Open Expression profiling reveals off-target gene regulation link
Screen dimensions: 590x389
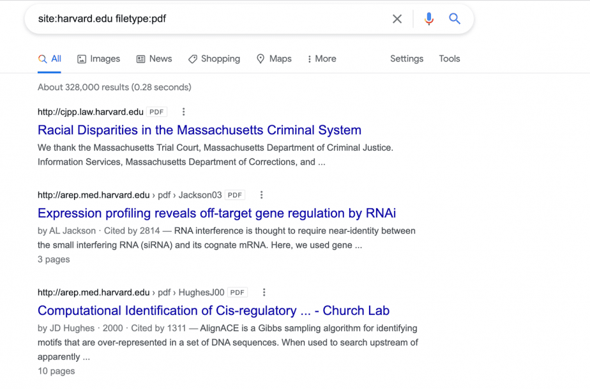(216, 213)
